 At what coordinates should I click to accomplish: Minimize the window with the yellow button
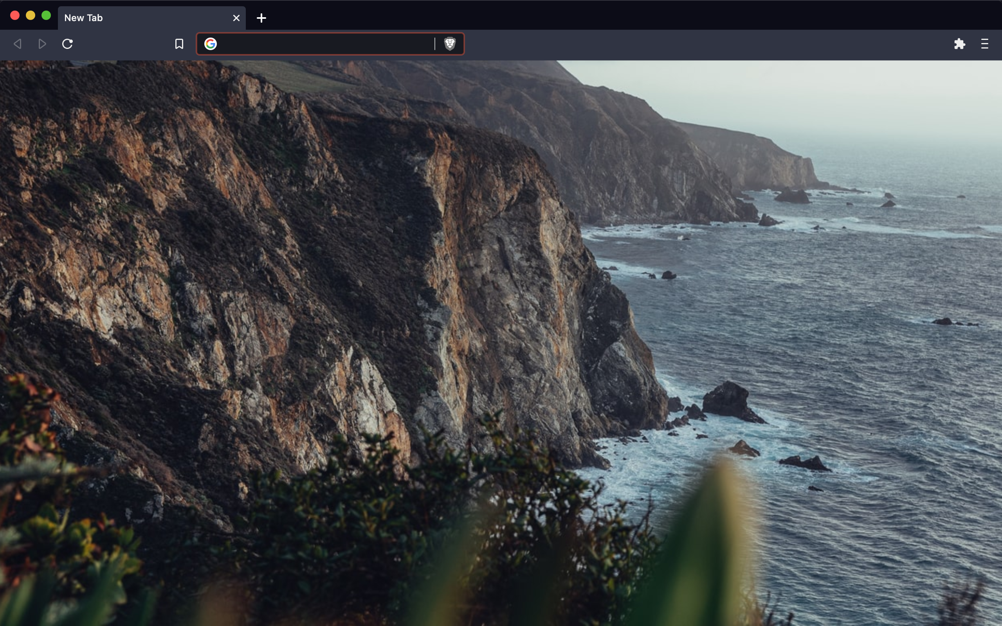(x=31, y=15)
